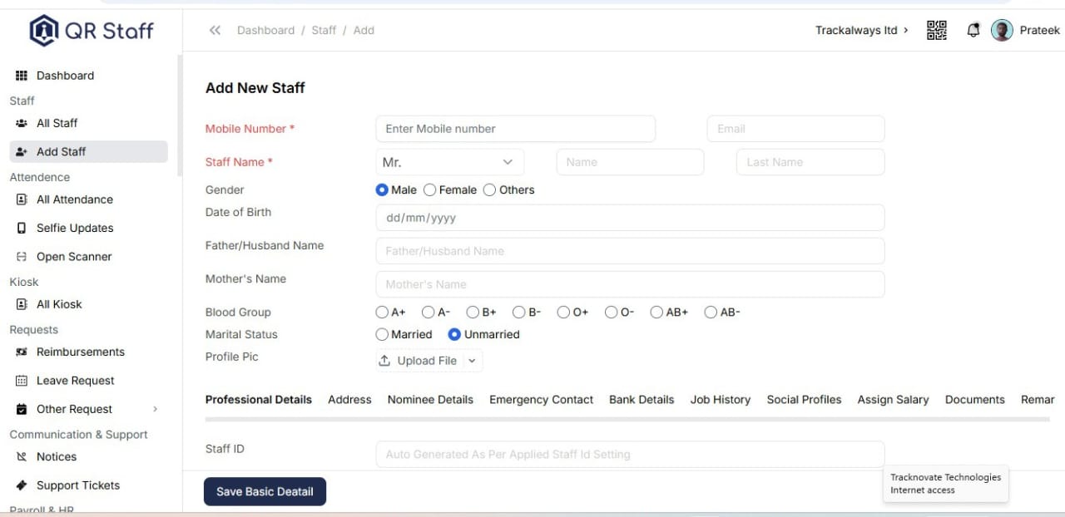This screenshot has width=1065, height=517.
Task: Select the Female gender radio button
Action: [x=429, y=190]
